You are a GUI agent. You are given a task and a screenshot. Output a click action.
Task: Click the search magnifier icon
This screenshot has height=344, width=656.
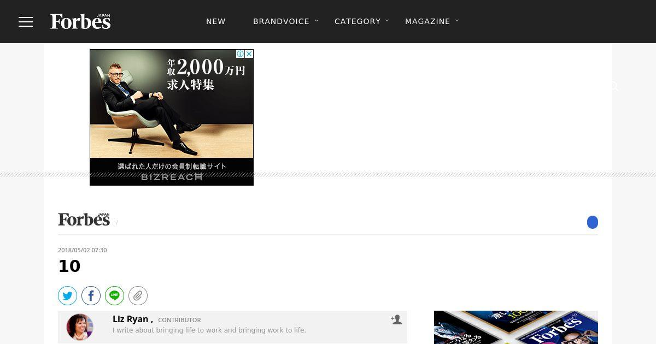pyautogui.click(x=614, y=86)
